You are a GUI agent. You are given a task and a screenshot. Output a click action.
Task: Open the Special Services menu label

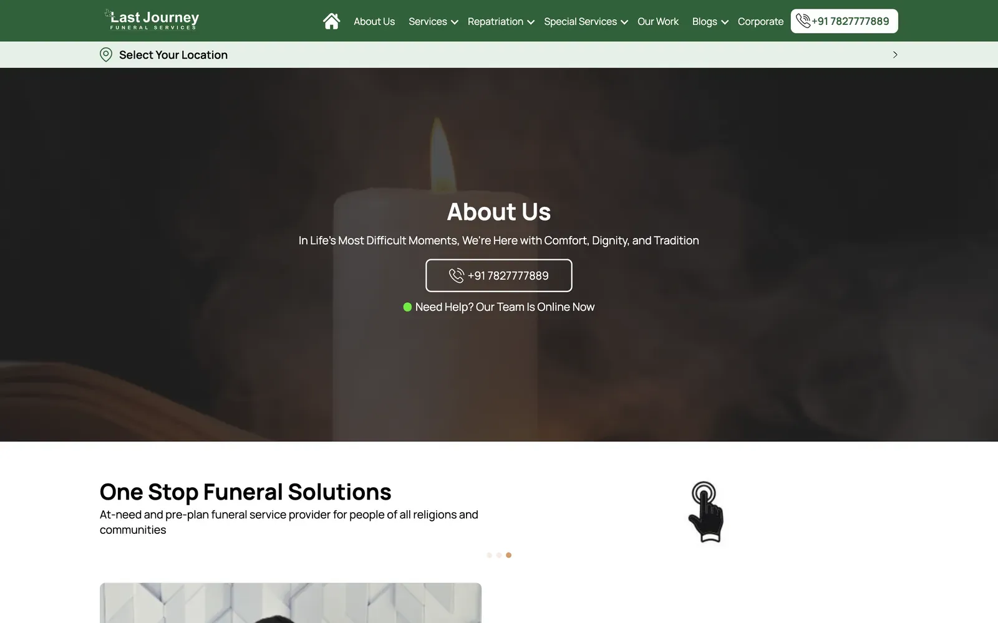(x=580, y=21)
